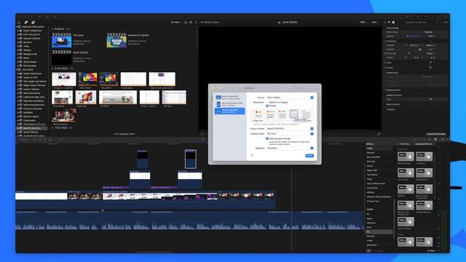Open the Titles and Generators sidebar
The width and height of the screenshot is (466, 262).
click(33, 23)
